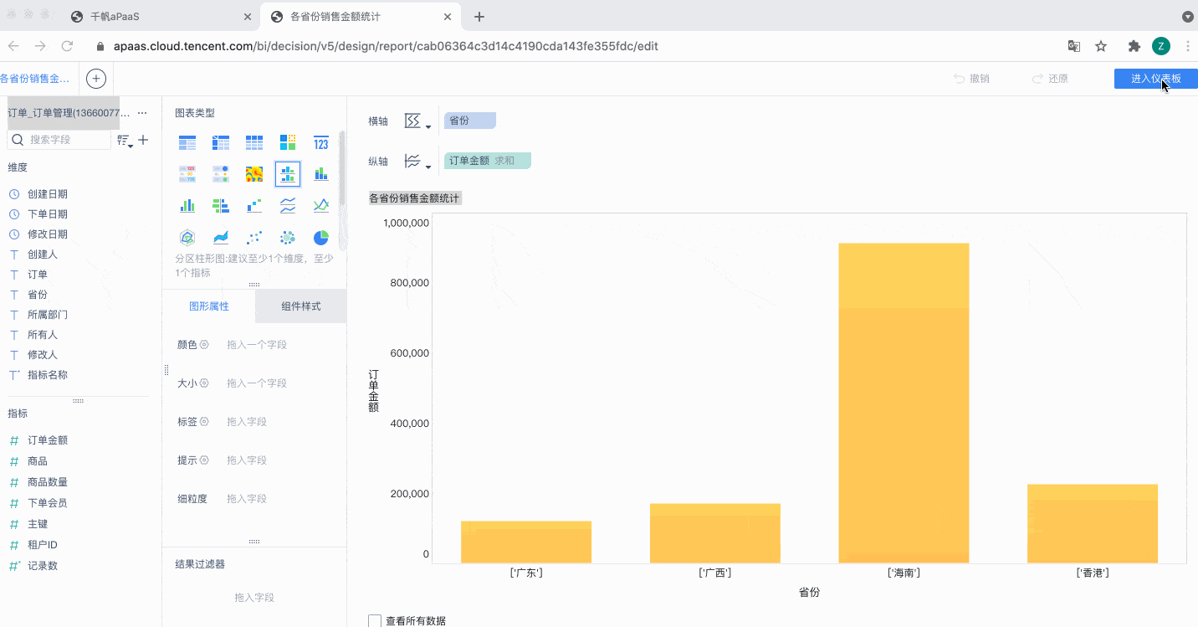Enable the 查看所有数据 checkbox
Screen dimensions: 1198x627
[x=375, y=621]
